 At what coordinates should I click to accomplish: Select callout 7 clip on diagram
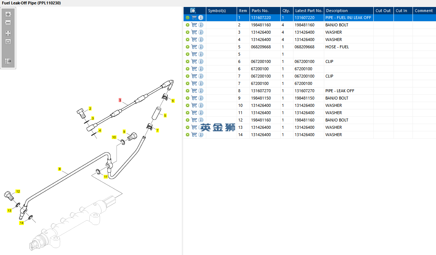(158, 131)
